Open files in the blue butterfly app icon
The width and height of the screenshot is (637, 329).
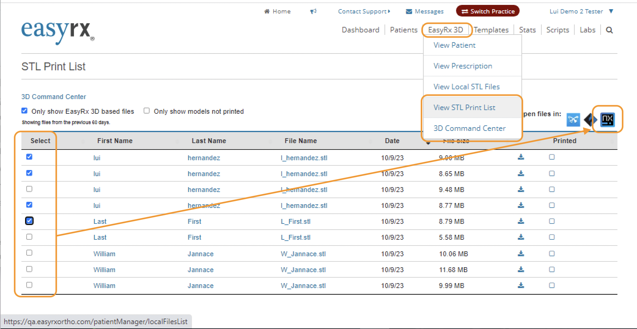tap(573, 120)
